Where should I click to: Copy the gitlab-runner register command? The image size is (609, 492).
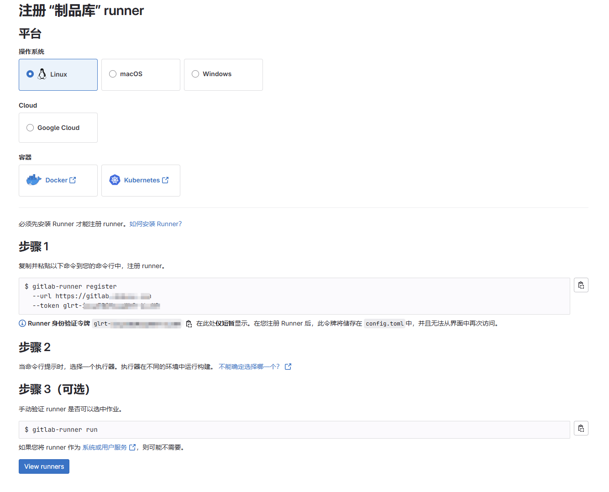click(581, 285)
